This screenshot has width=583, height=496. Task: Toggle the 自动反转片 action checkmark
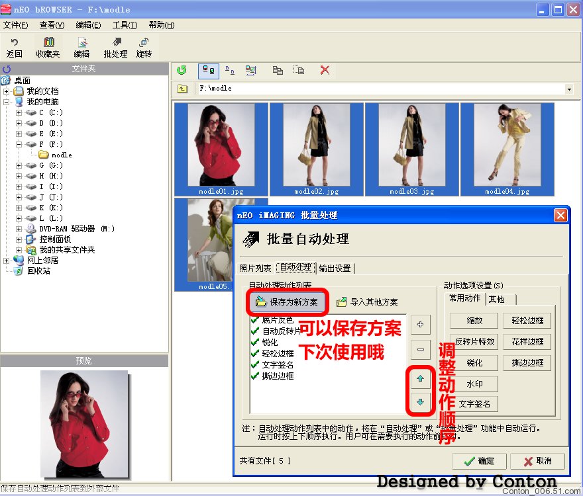pos(254,331)
